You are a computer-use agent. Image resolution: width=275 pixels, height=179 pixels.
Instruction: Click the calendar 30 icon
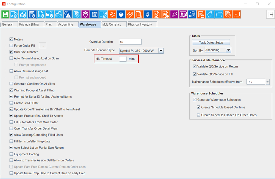point(94,15)
